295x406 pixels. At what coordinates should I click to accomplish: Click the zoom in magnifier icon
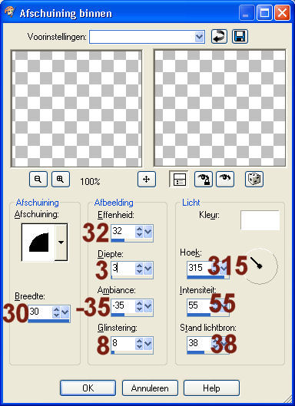61,179
